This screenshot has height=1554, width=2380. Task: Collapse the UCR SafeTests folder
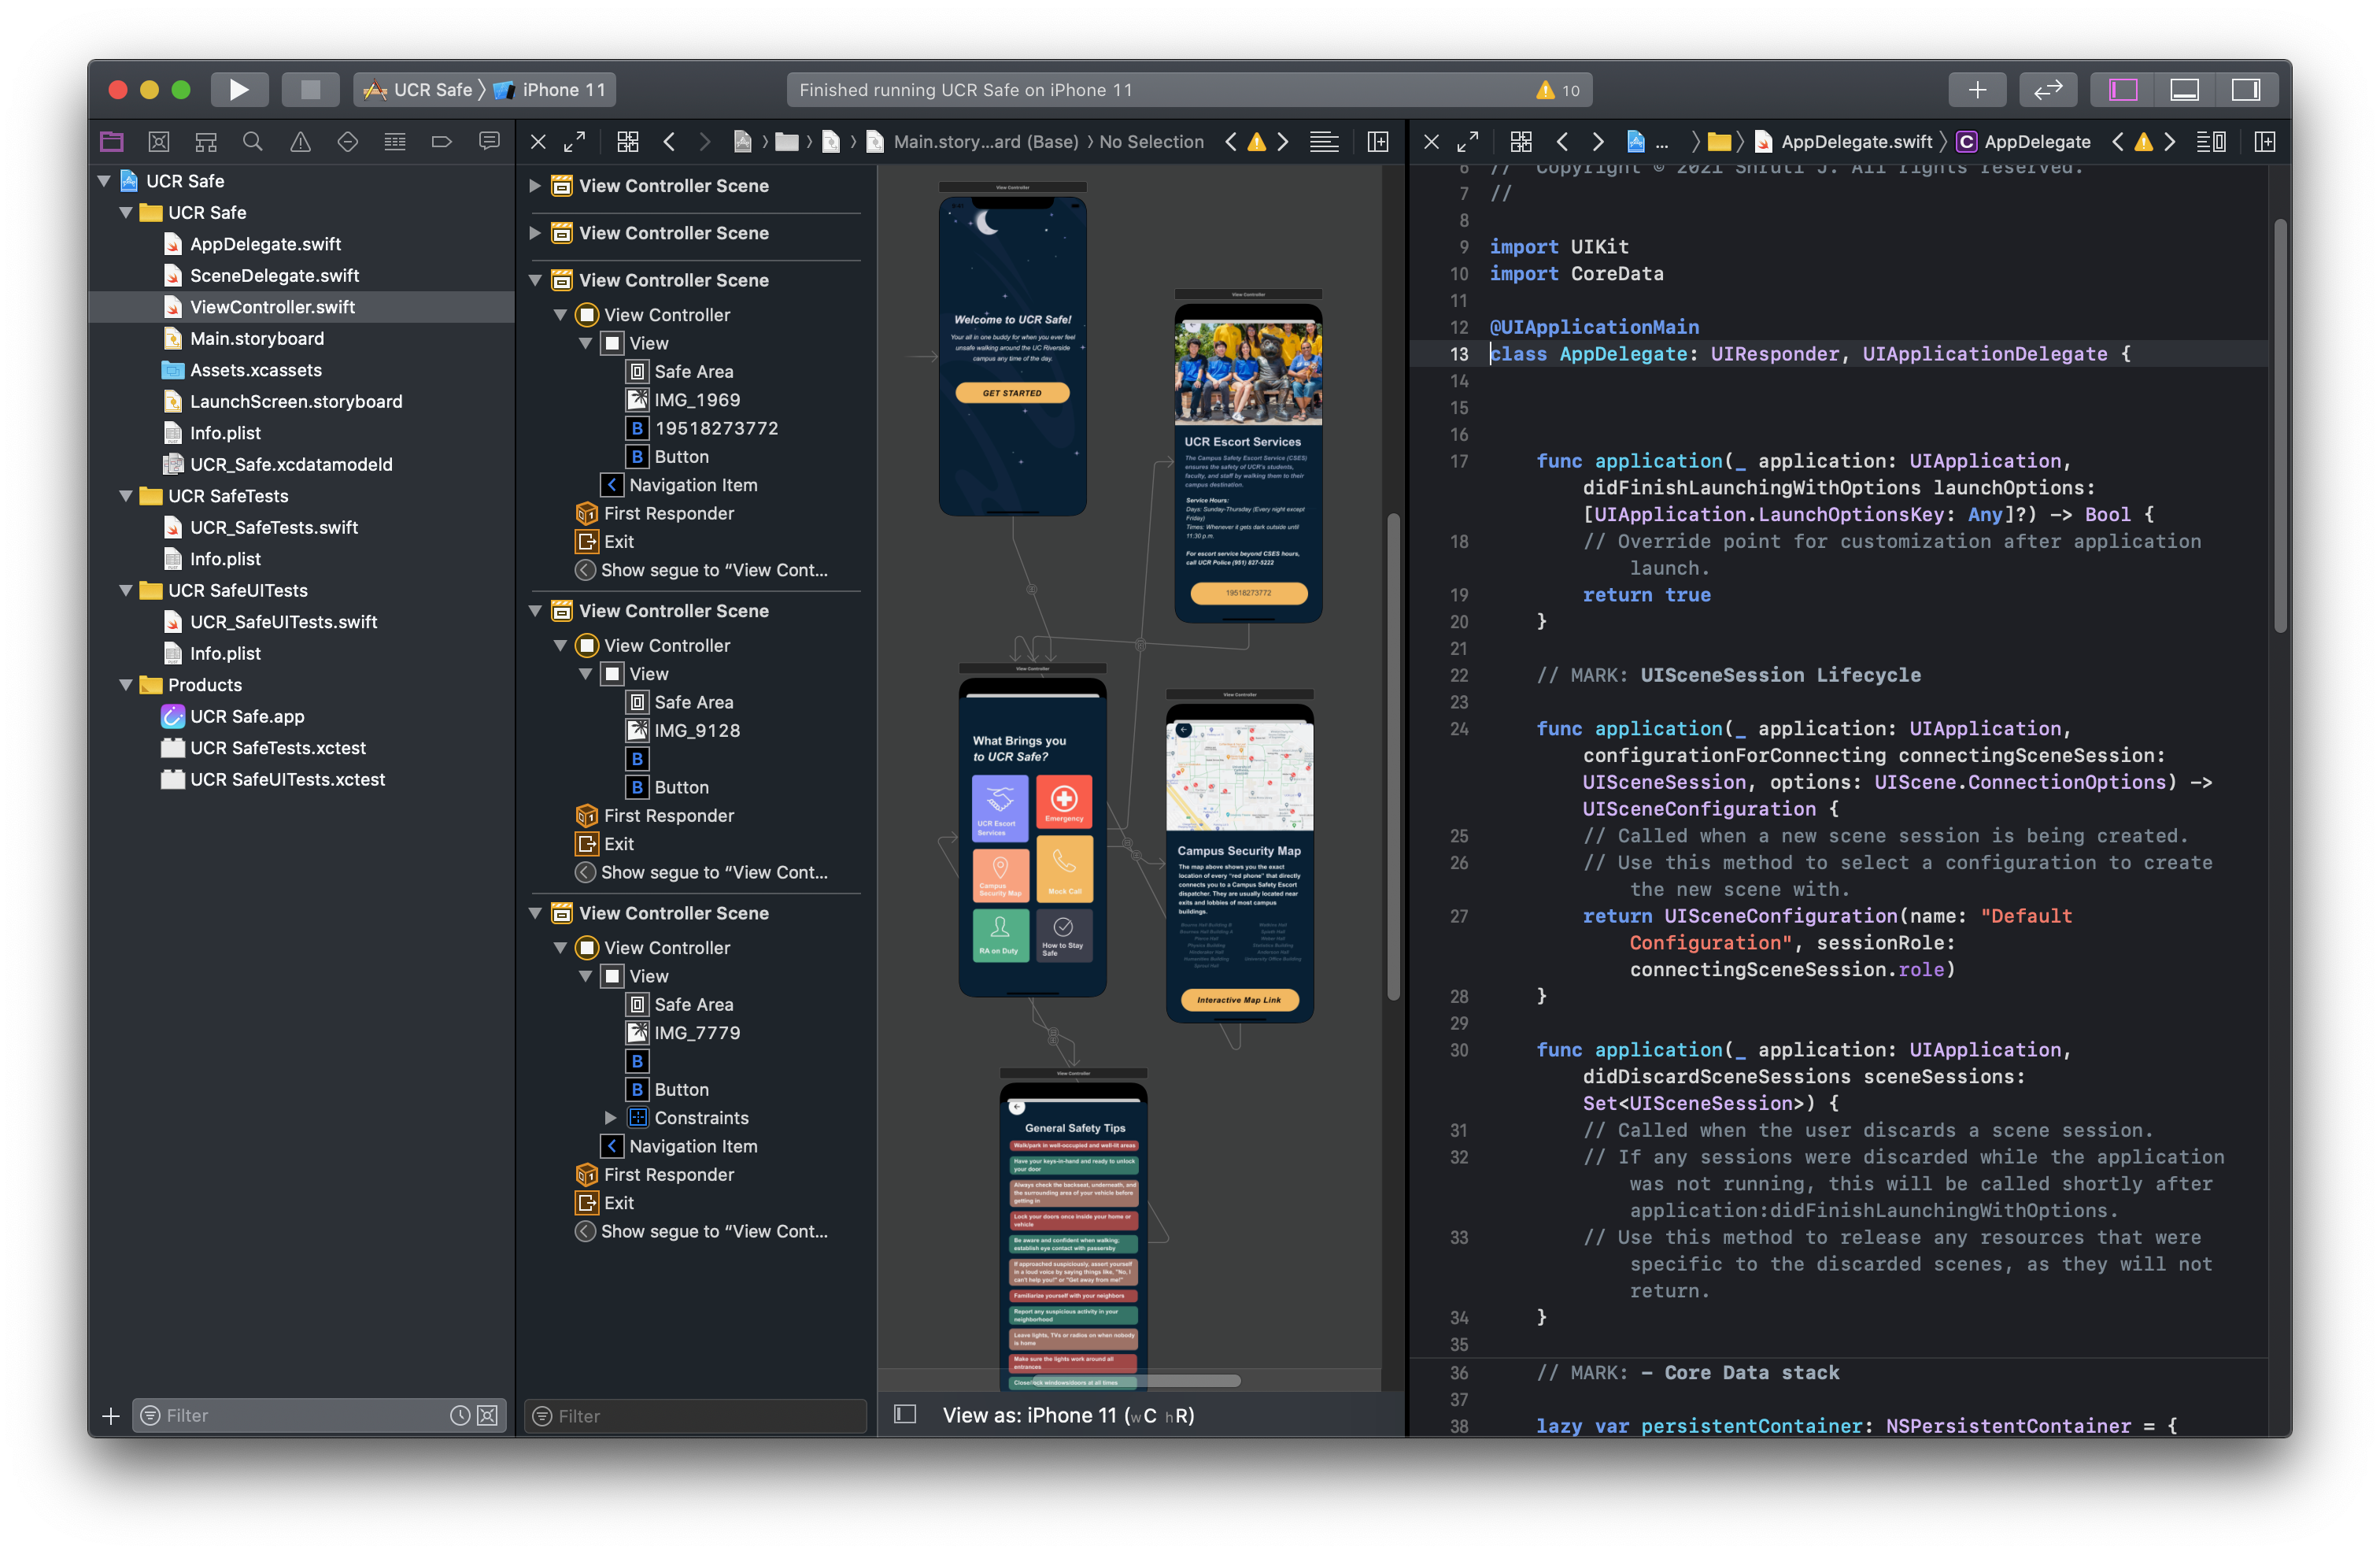(126, 496)
